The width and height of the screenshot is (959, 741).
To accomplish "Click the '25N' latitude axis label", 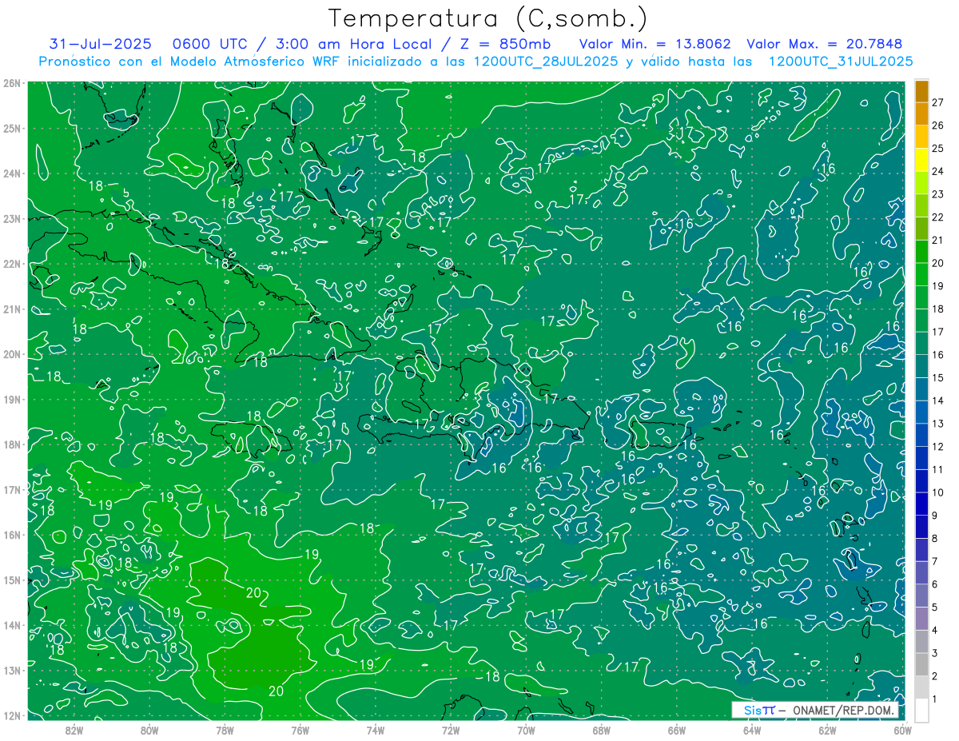I will point(11,128).
